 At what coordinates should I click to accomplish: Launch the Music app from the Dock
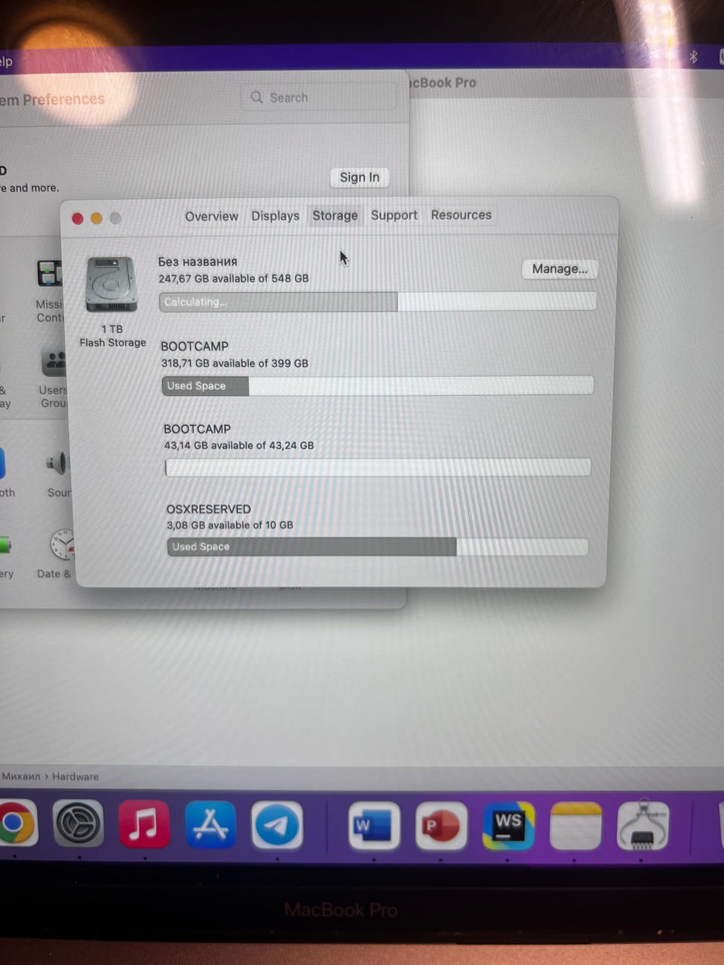(x=144, y=824)
